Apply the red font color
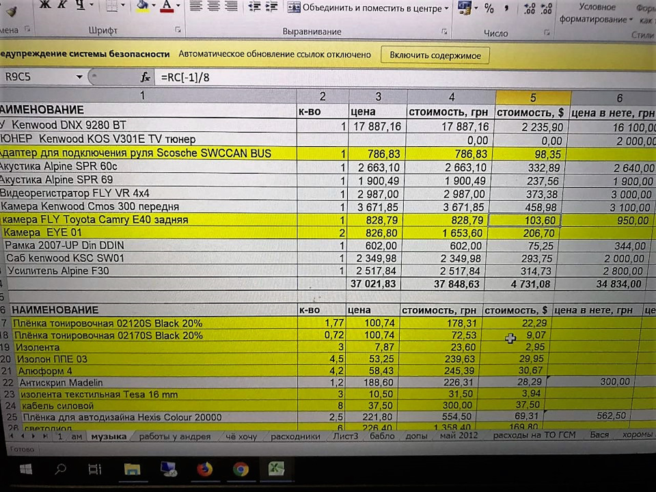Image resolution: width=656 pixels, height=492 pixels. click(167, 6)
